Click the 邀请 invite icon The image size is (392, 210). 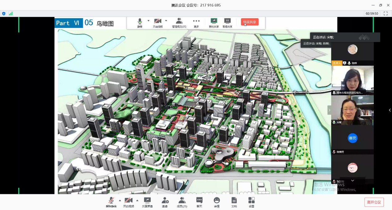[165, 202]
